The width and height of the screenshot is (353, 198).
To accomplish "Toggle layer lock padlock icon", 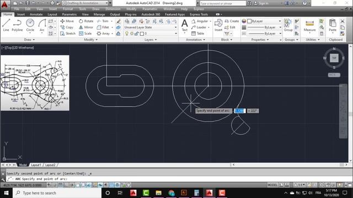I will pos(136,34).
